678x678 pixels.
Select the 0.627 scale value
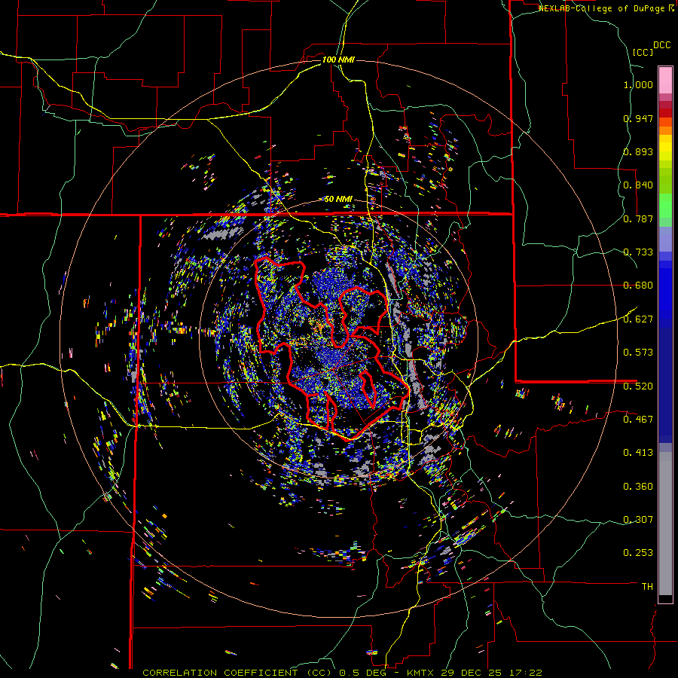(638, 319)
